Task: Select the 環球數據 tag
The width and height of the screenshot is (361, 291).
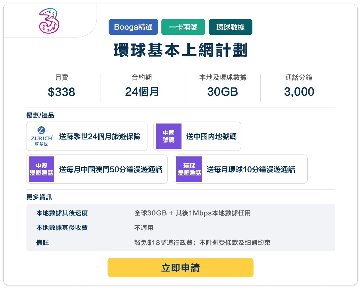Action: point(231,27)
